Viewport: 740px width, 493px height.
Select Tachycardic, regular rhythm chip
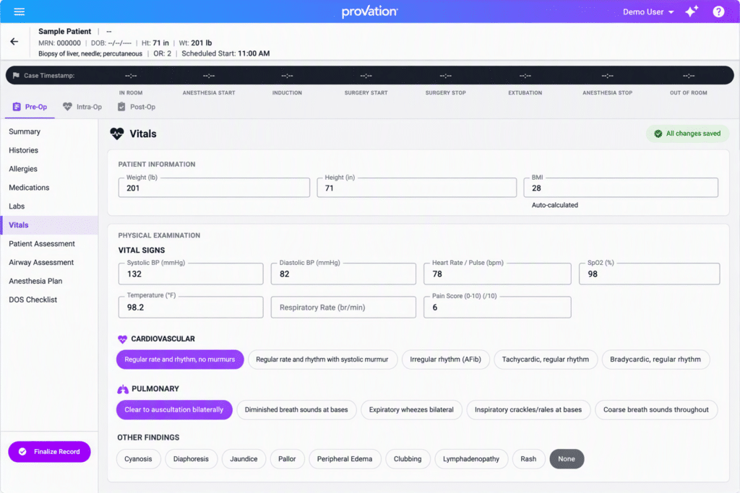click(x=546, y=359)
